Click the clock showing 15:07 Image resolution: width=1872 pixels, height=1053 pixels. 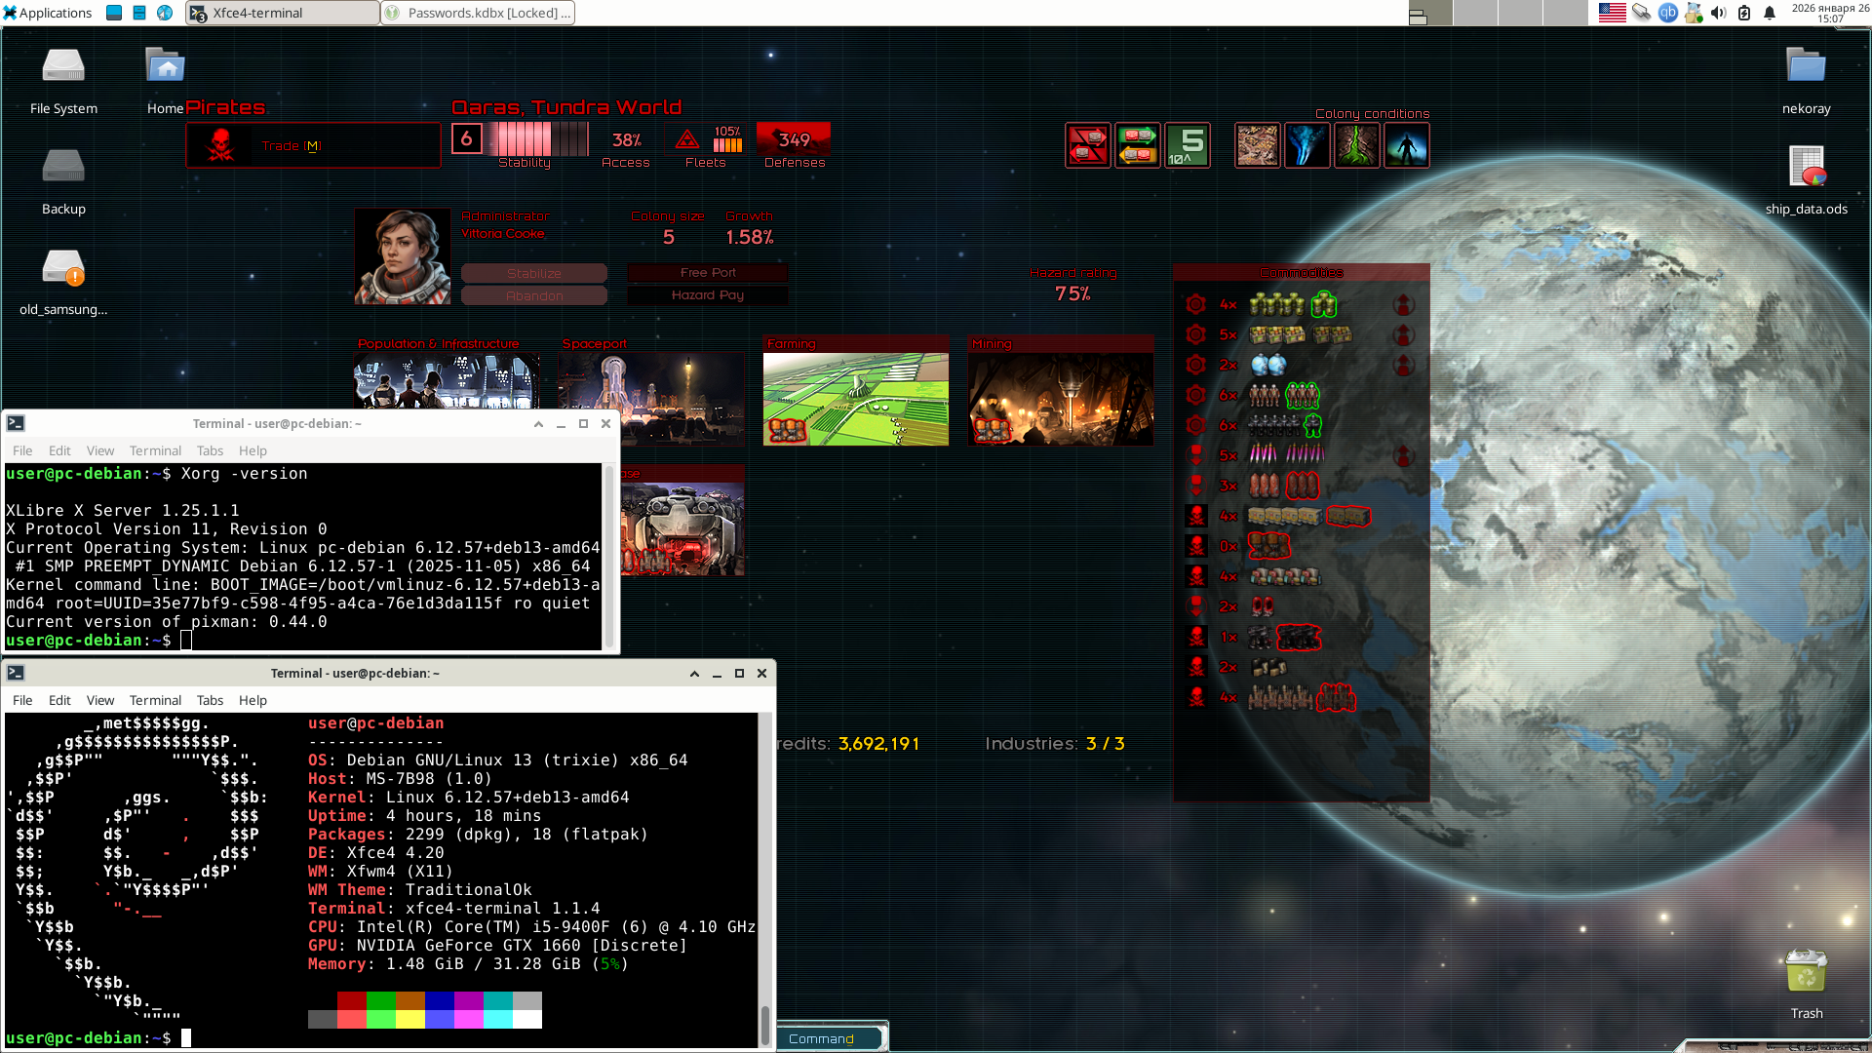1830,13
